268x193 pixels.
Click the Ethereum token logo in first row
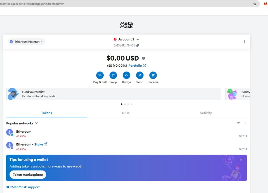click(x=10, y=132)
